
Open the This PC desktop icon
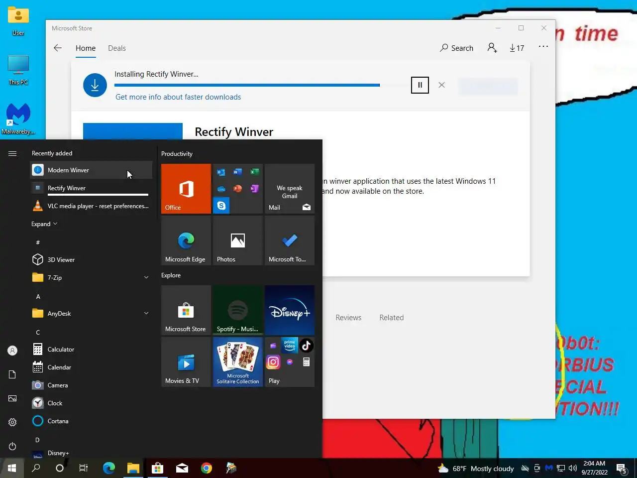18,70
